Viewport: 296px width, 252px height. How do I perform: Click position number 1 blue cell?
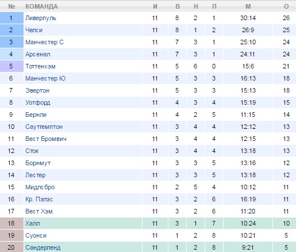11,18
